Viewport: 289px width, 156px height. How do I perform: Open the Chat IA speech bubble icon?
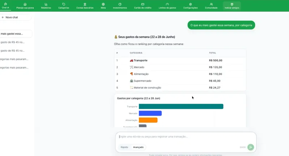(5, 4)
